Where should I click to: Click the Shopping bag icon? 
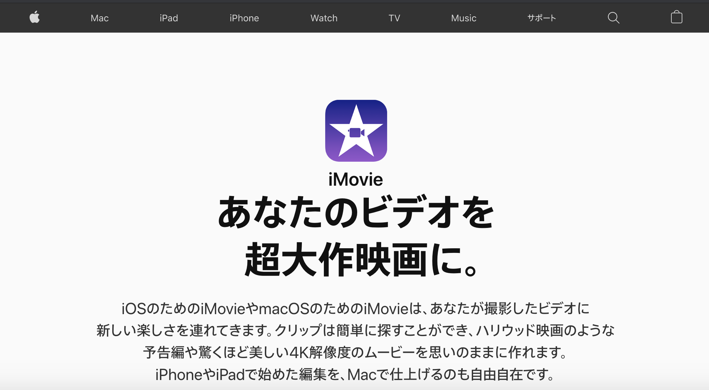(676, 17)
